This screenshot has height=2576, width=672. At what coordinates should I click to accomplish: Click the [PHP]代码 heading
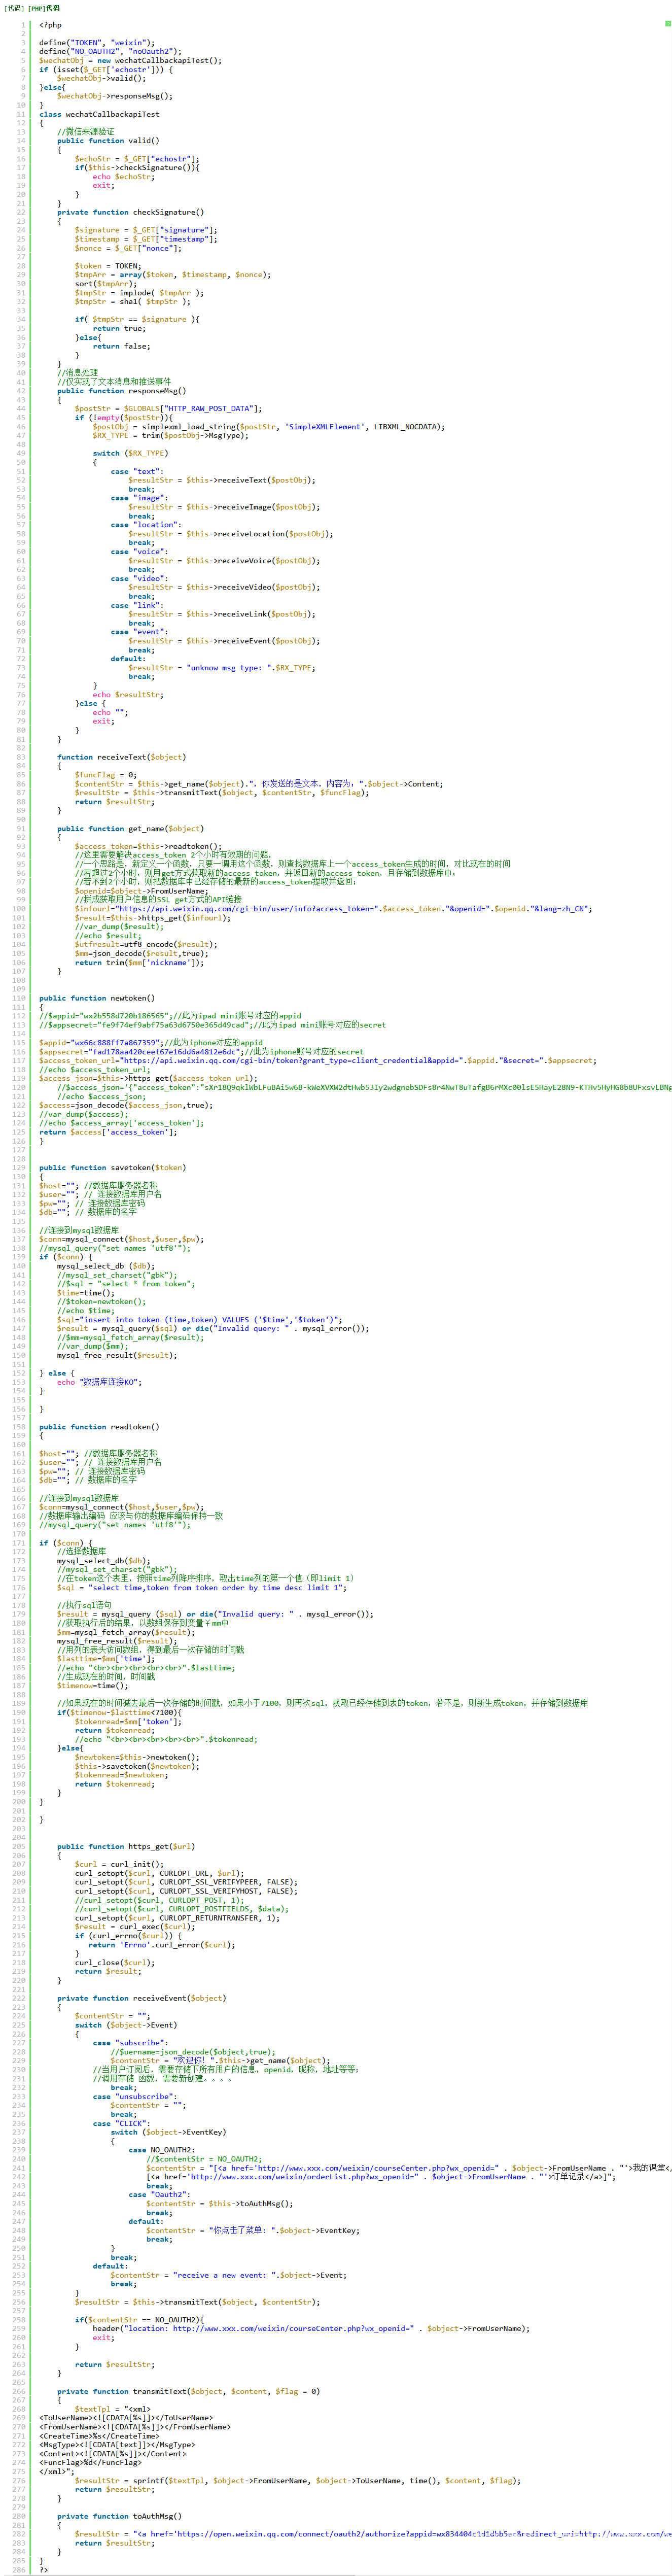(44, 8)
